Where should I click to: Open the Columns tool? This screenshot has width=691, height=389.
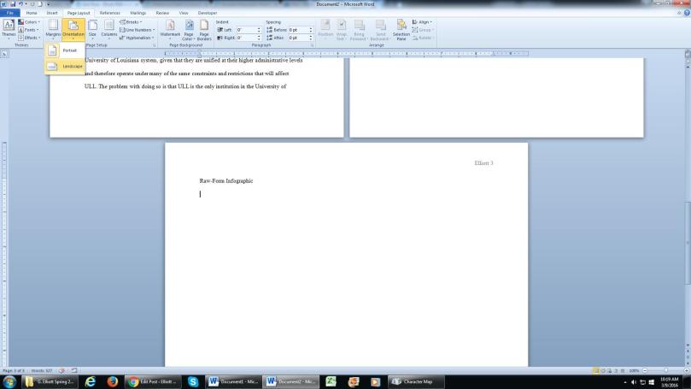click(x=109, y=29)
